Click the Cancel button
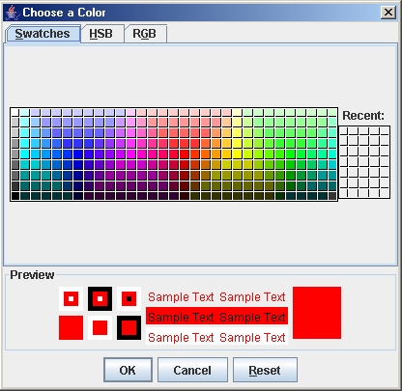402x391 pixels. (192, 370)
